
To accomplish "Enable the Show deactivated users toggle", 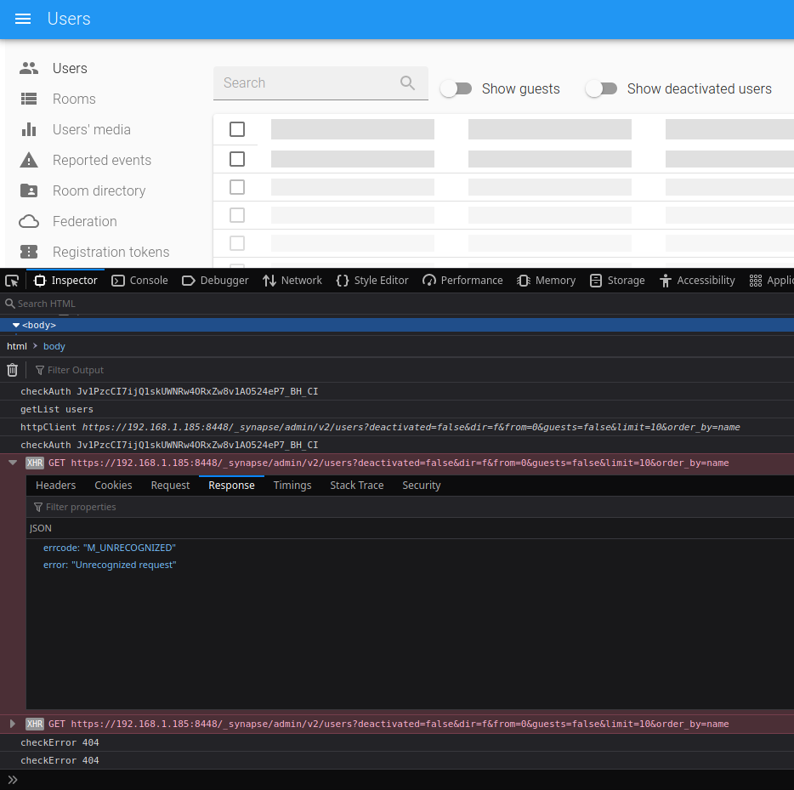I will pos(602,88).
